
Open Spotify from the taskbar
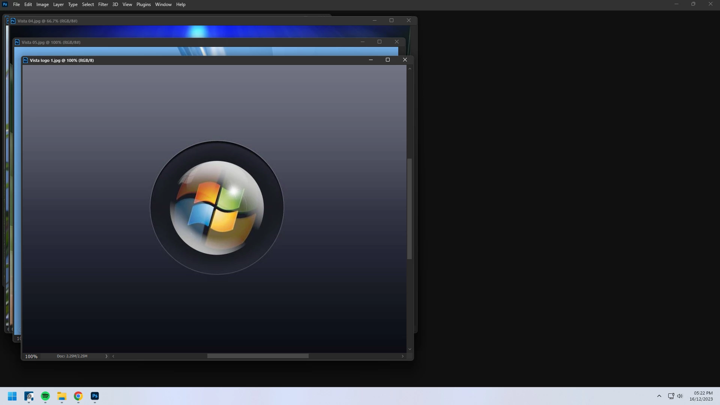coord(45,396)
